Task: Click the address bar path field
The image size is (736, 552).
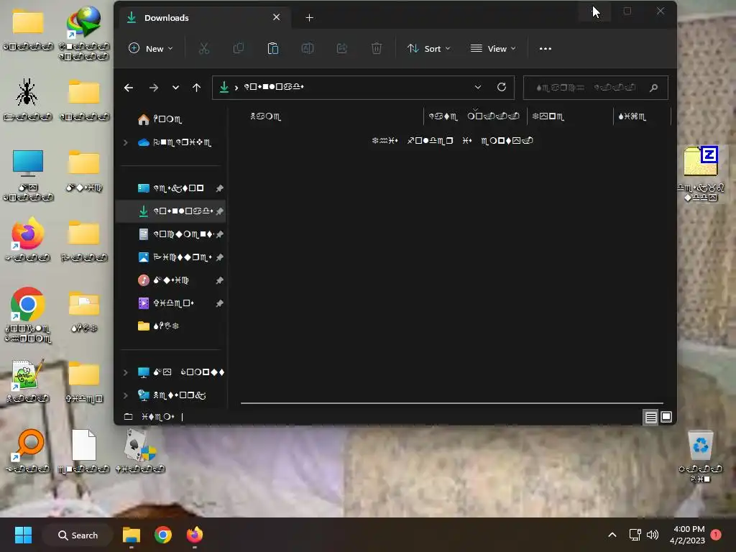Action: pos(363,88)
